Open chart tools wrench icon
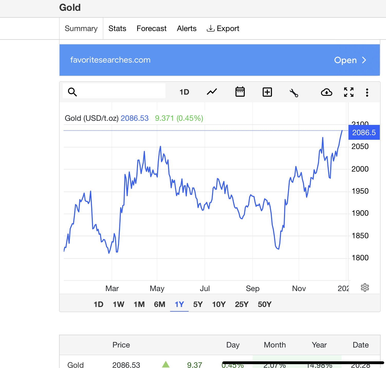 point(294,93)
